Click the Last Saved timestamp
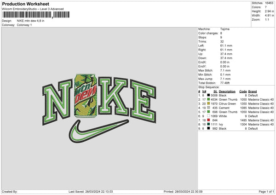The image size is (276, 195). (91, 192)
